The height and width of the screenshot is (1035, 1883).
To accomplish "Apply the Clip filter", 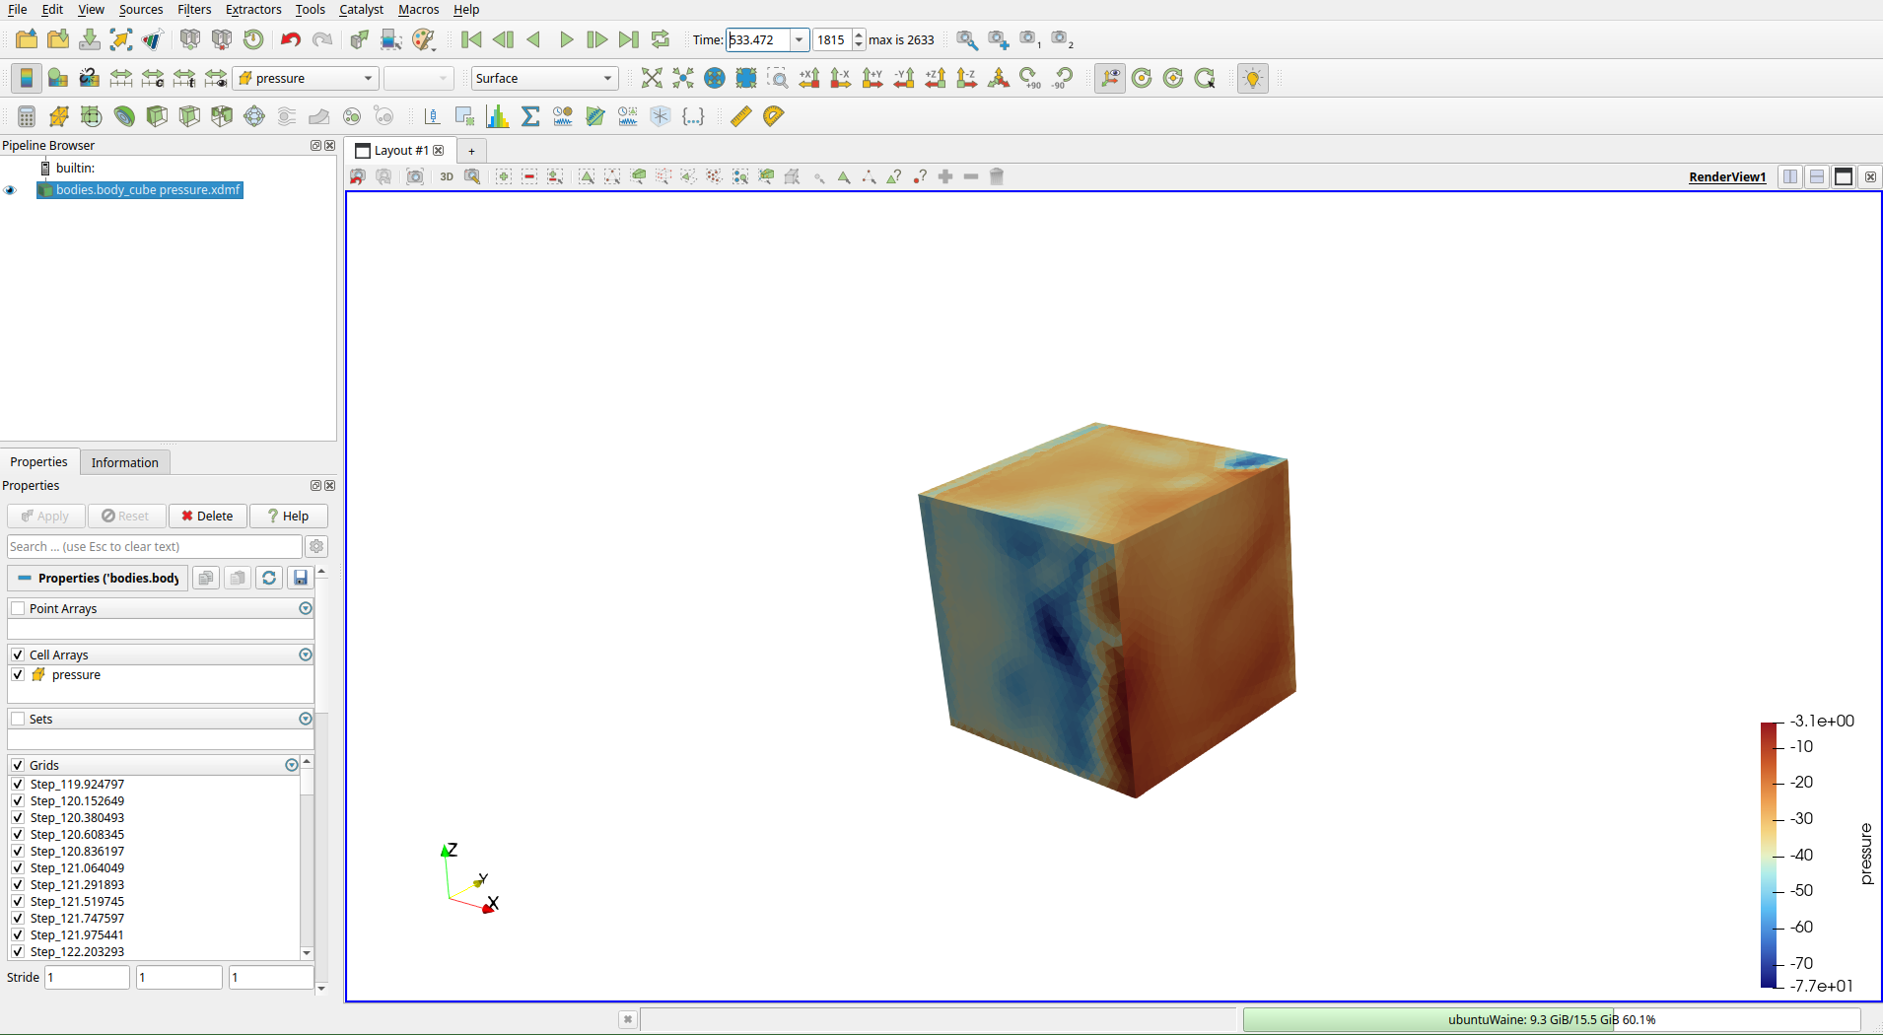I will pyautogui.click(x=91, y=116).
